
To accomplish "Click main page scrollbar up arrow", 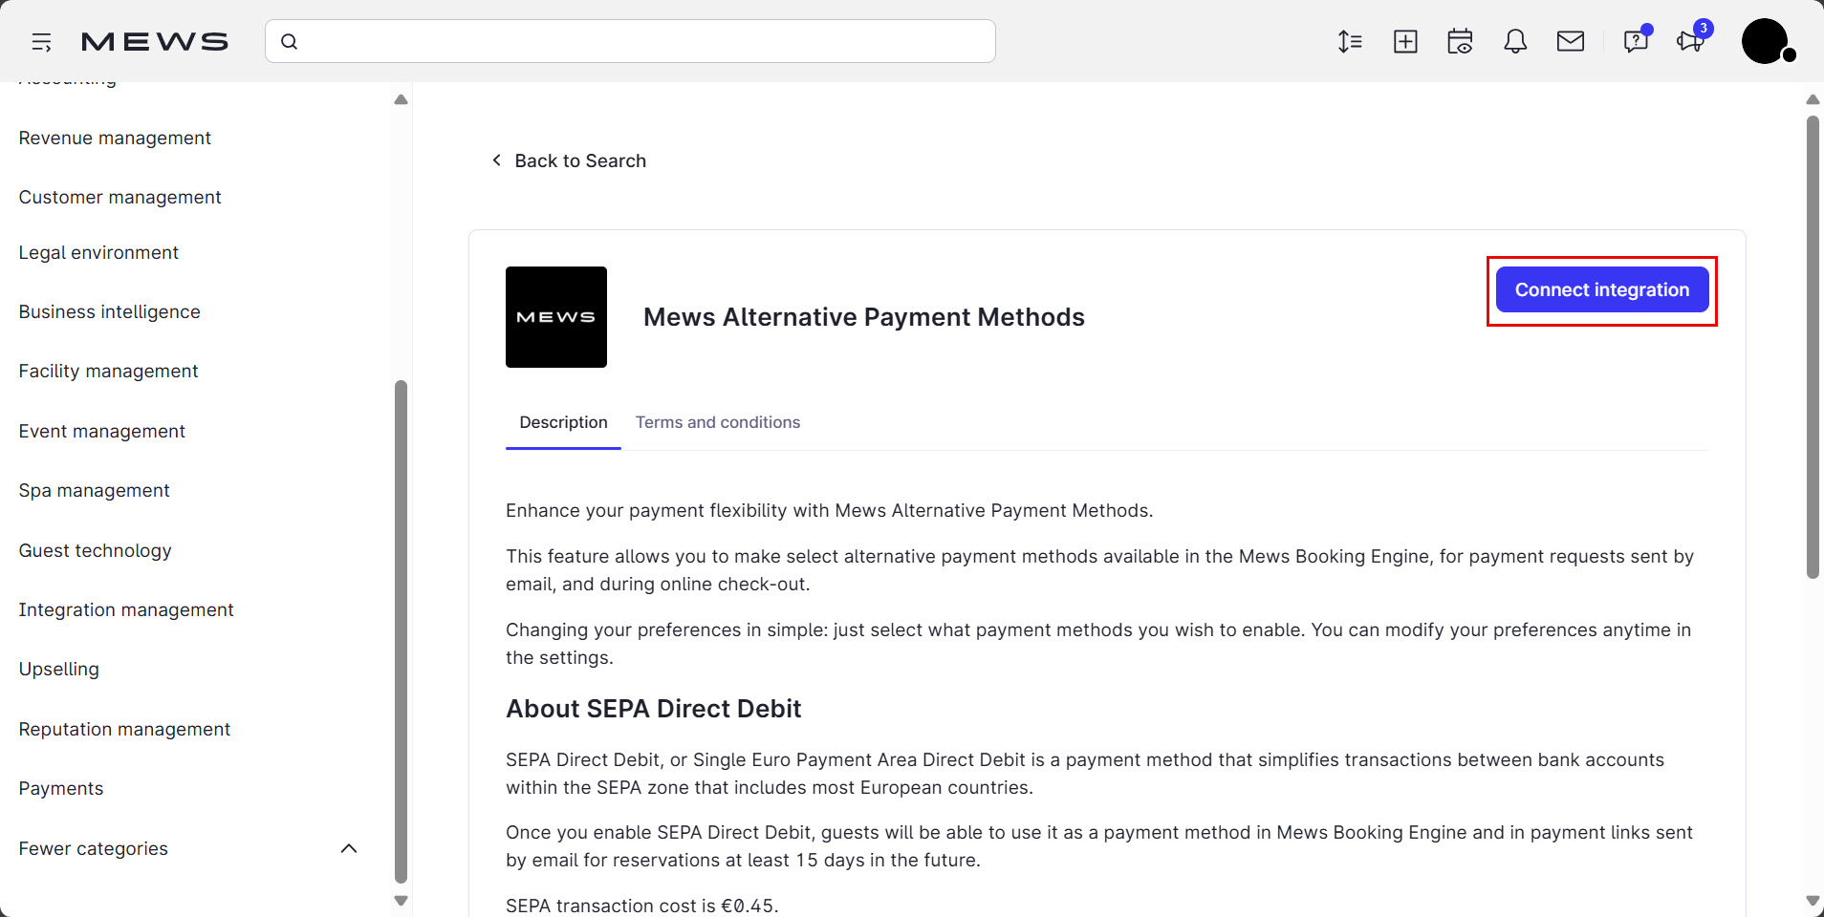I will point(1813,99).
